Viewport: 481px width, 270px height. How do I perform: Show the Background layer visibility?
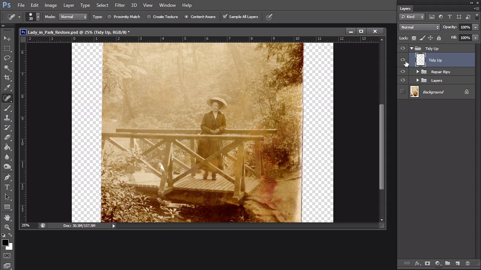point(403,92)
